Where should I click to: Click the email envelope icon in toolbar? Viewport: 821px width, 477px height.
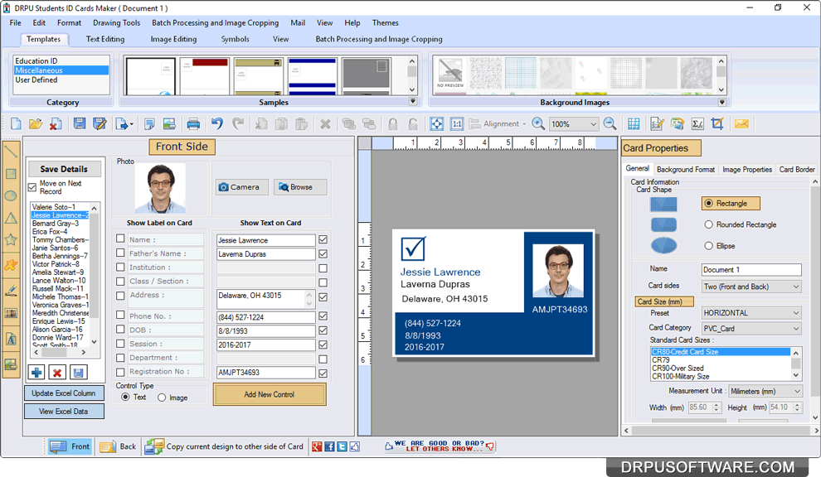(741, 124)
